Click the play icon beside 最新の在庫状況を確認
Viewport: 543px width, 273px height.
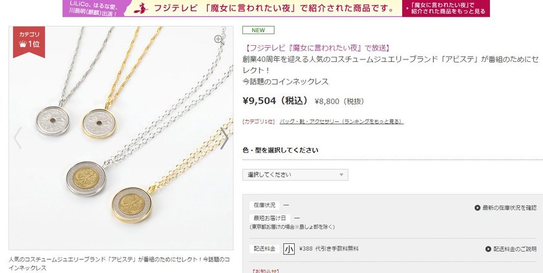(477, 208)
